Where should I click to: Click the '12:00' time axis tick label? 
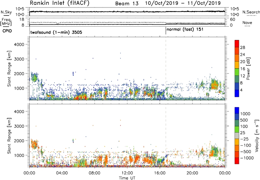(x=127, y=173)
